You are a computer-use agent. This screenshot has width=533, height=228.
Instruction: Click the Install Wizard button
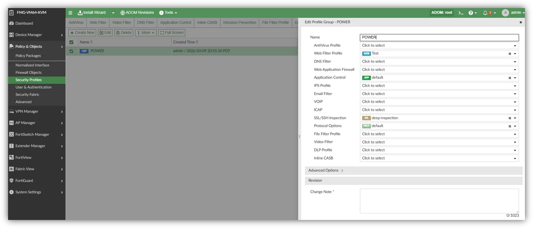pos(92,12)
